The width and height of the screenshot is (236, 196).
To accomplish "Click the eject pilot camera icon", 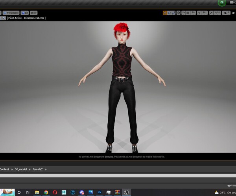I will (x=1, y=18).
